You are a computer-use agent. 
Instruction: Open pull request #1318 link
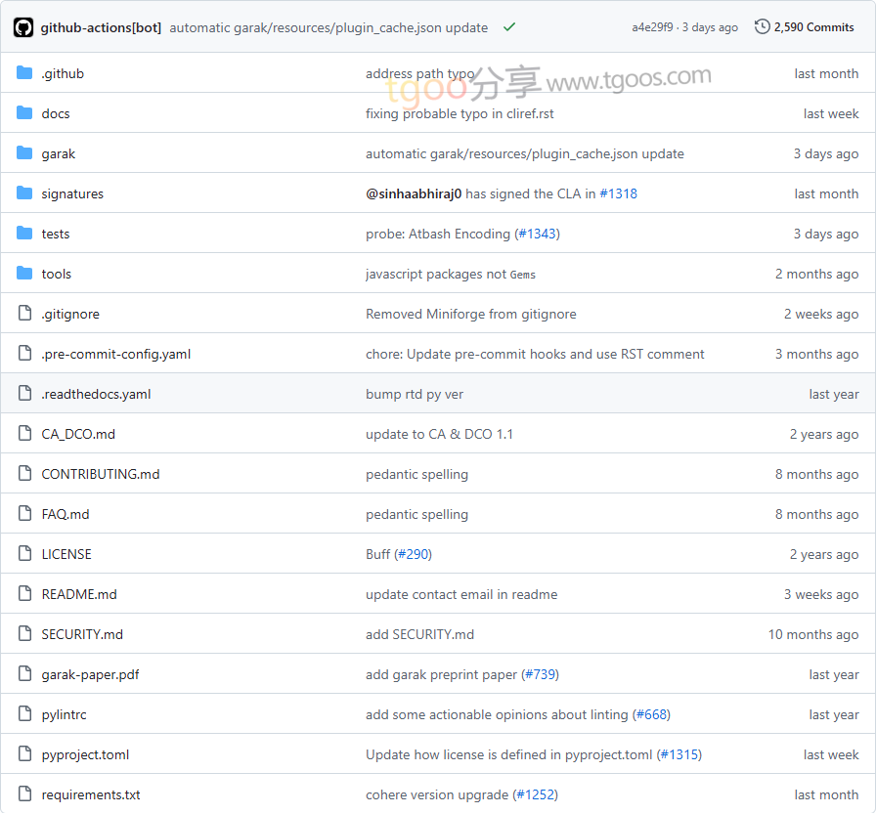(618, 193)
